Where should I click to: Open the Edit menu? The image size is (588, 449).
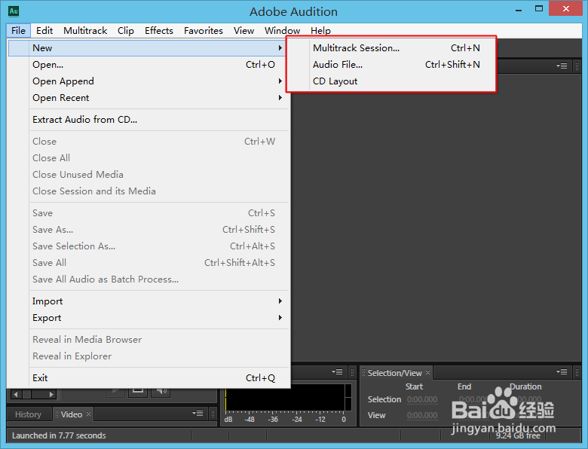pyautogui.click(x=44, y=31)
